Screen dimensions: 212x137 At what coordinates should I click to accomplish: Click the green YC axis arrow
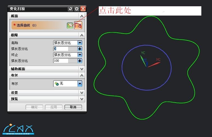(x=142, y=59)
